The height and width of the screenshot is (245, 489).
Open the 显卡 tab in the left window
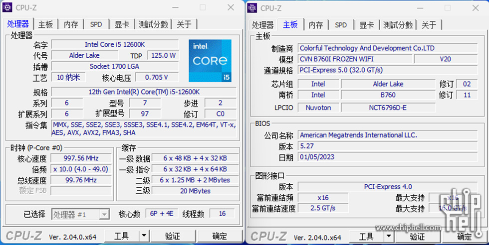point(122,24)
